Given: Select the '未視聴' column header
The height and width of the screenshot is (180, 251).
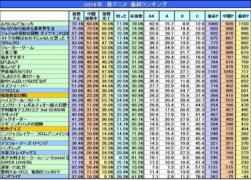Looking at the screenshot, I should point(136,16).
